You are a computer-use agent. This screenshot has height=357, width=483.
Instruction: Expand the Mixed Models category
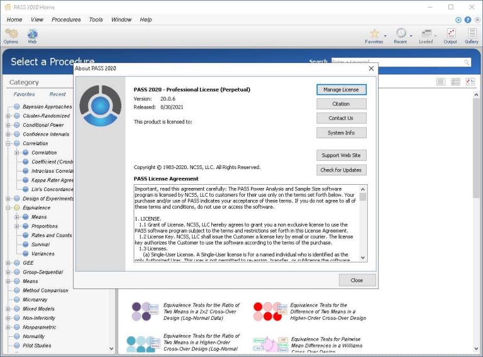8,309
